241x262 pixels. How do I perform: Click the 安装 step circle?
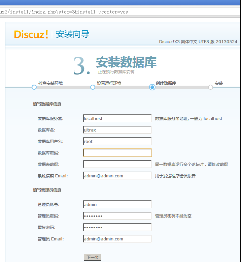click(210, 87)
